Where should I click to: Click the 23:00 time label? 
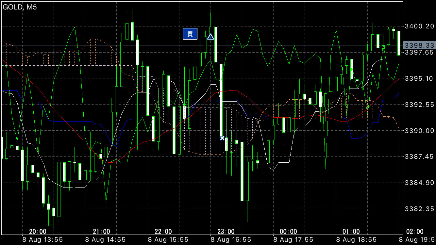pos(226,232)
